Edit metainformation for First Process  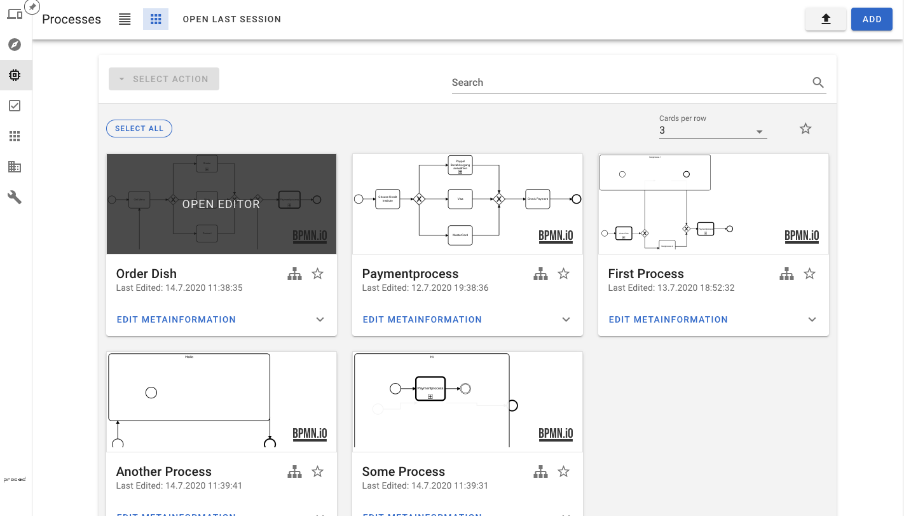669,319
